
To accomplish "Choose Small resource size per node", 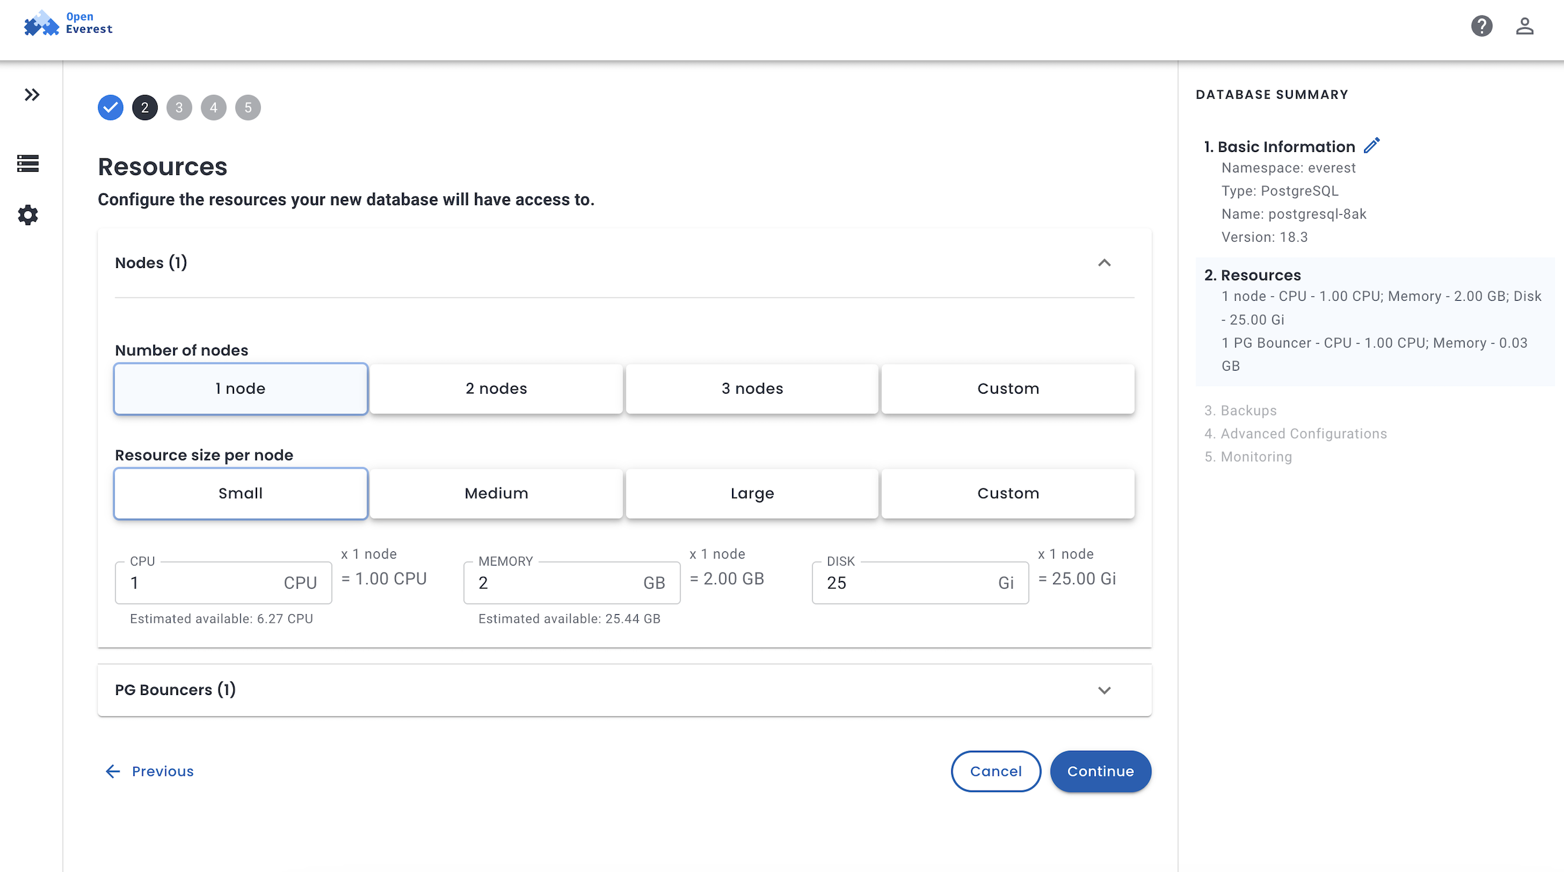I will click(240, 493).
